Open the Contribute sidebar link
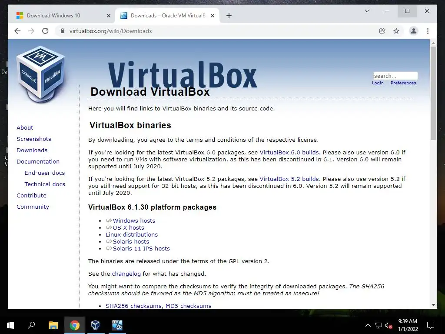The height and width of the screenshot is (334, 445). [x=31, y=196]
